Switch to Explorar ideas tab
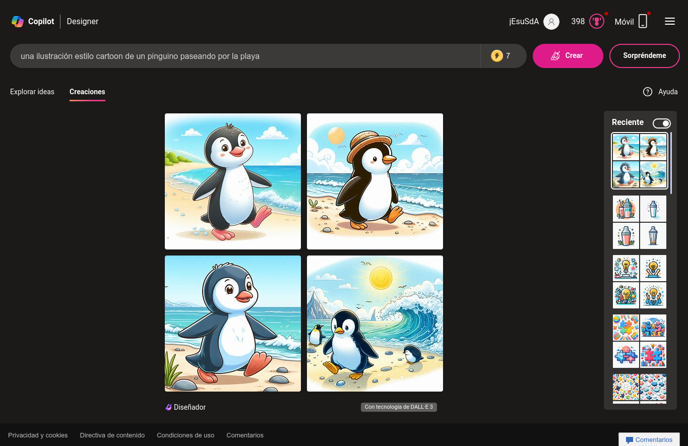 pyautogui.click(x=32, y=92)
